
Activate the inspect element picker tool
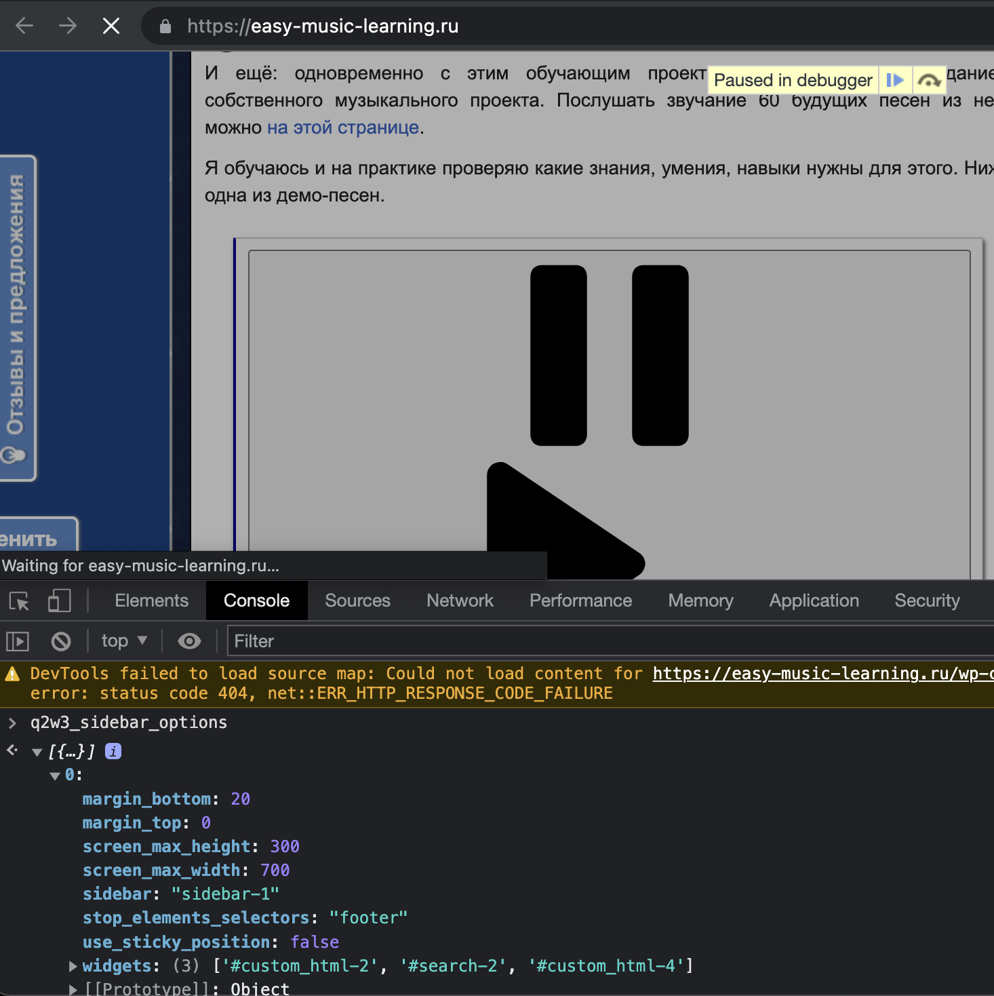(x=19, y=601)
